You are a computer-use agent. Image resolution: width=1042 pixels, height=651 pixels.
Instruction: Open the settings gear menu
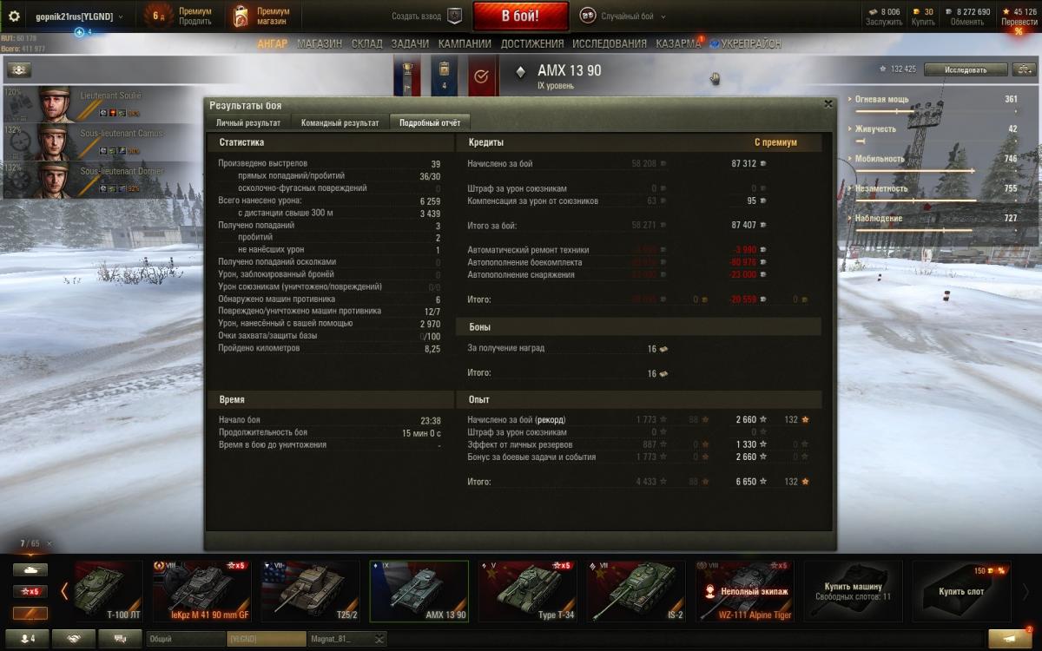tap(14, 16)
